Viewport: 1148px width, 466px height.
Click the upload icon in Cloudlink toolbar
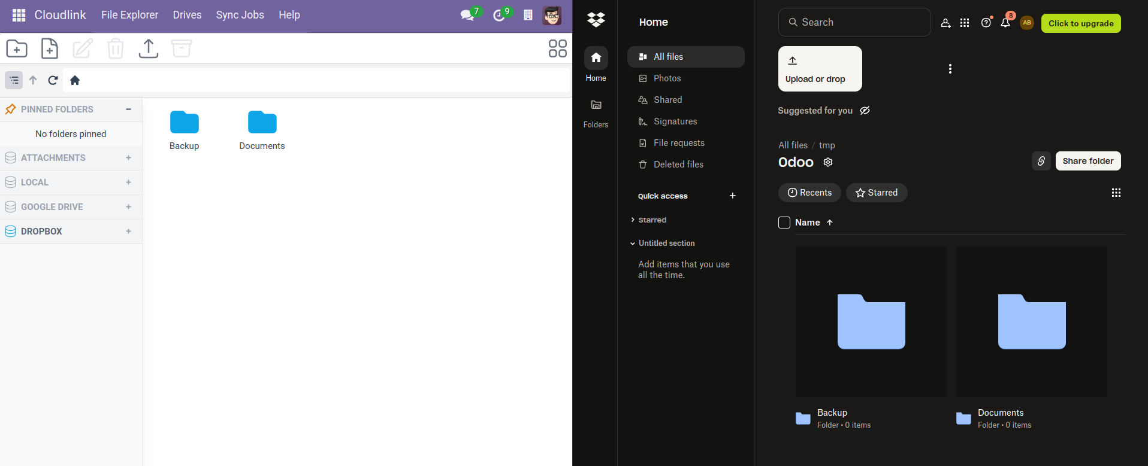coord(148,48)
